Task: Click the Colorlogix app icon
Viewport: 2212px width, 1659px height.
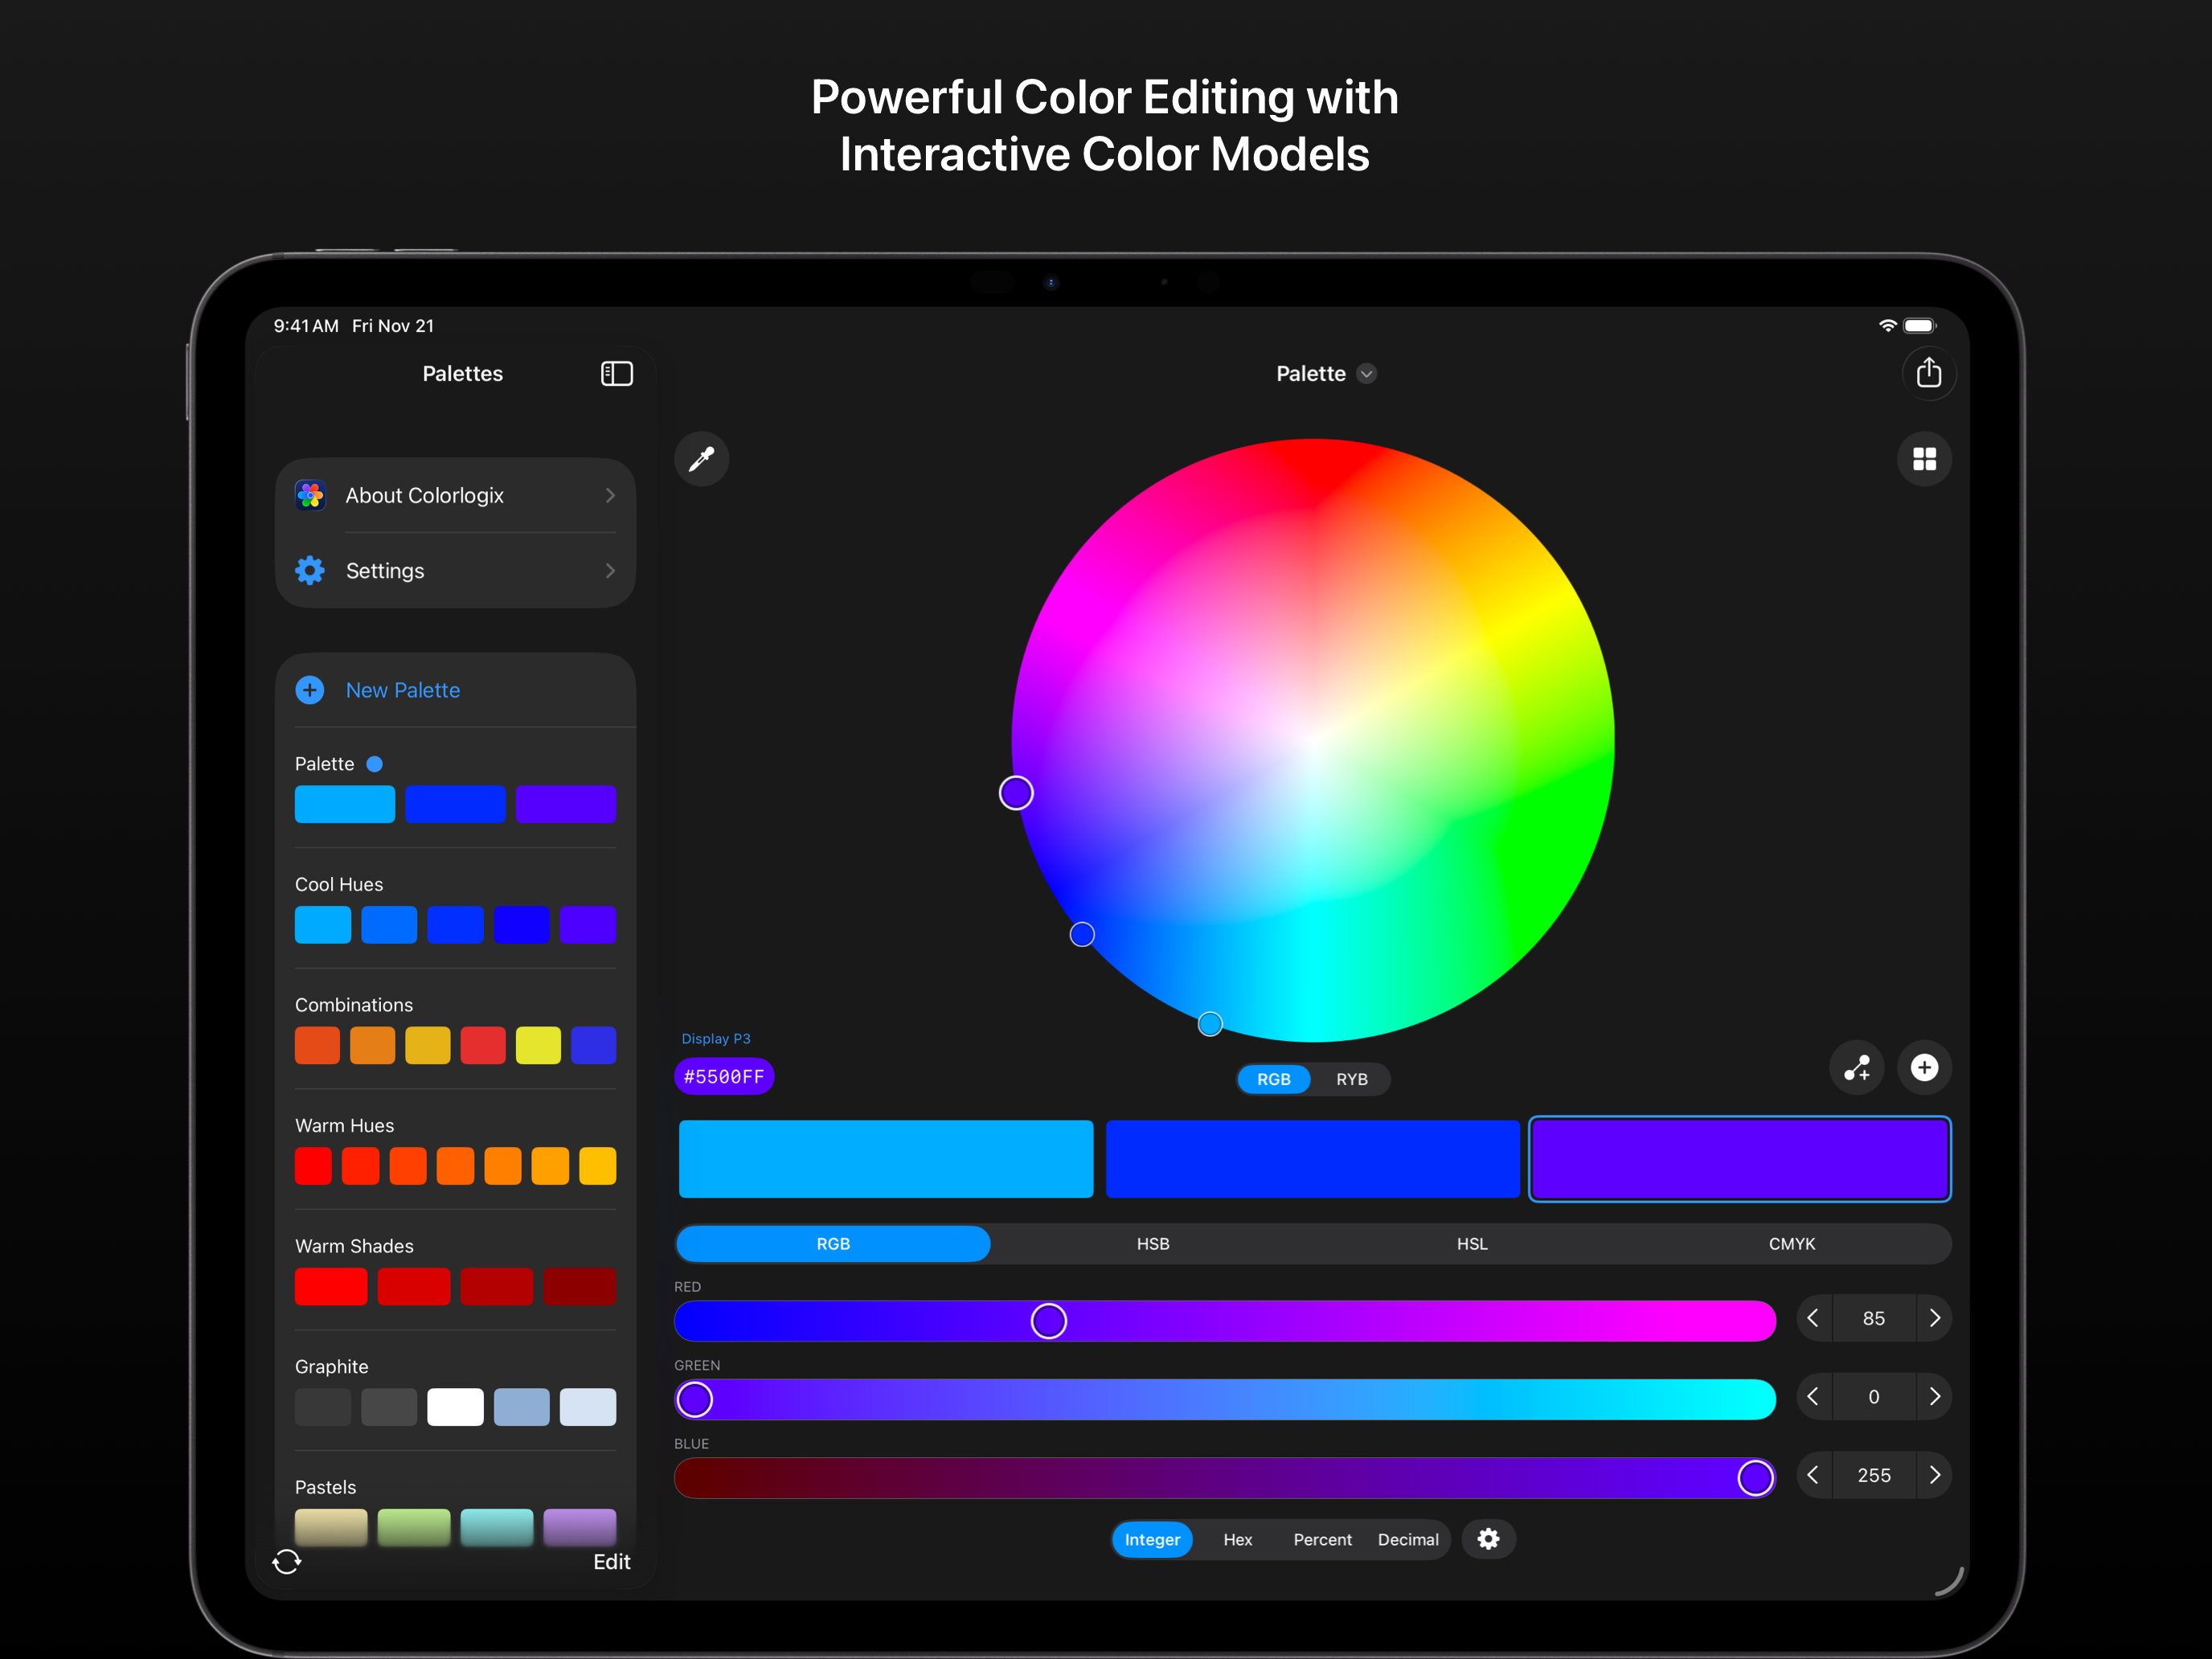Action: click(x=310, y=495)
